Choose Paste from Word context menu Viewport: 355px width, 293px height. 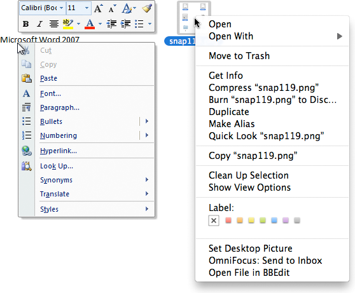[x=49, y=78]
